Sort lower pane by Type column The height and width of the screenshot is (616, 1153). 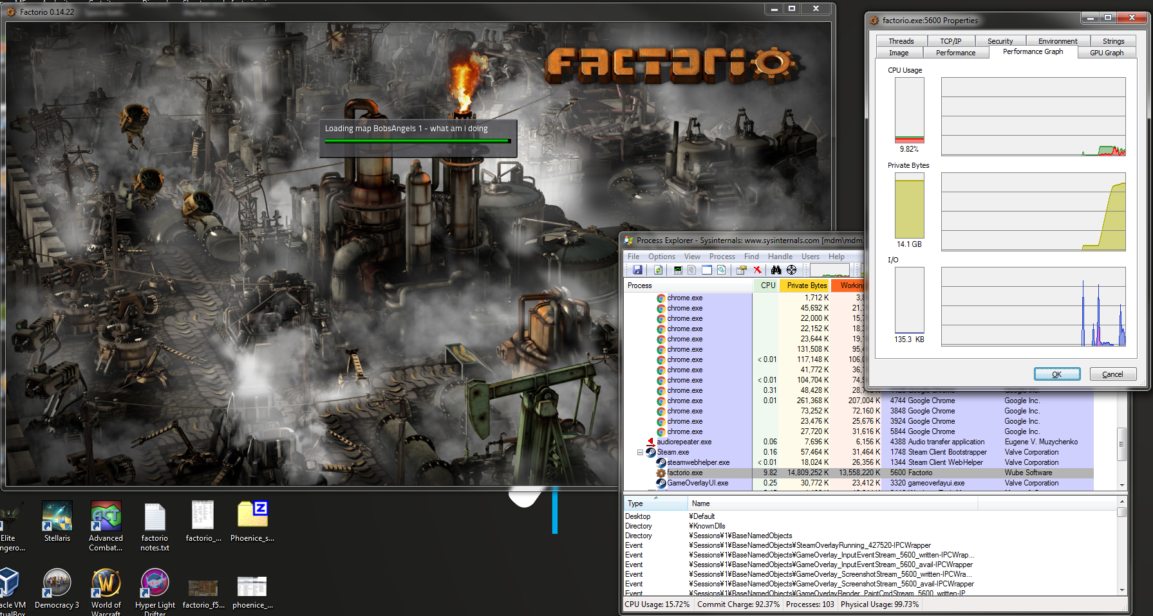click(x=655, y=503)
